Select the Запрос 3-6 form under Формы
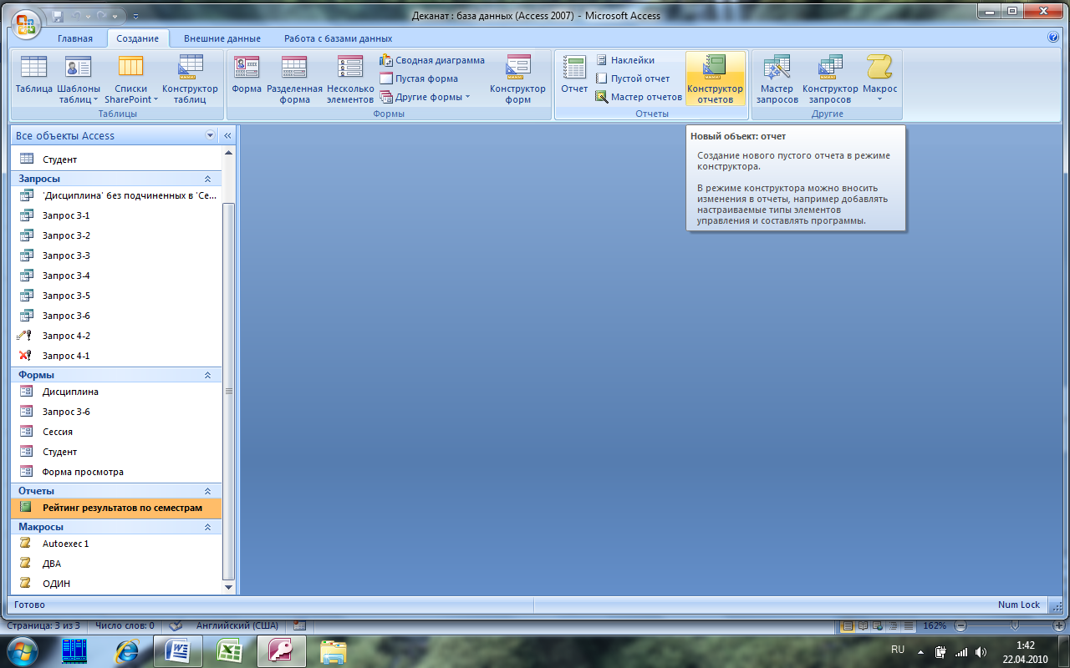The image size is (1070, 668). 116,412
